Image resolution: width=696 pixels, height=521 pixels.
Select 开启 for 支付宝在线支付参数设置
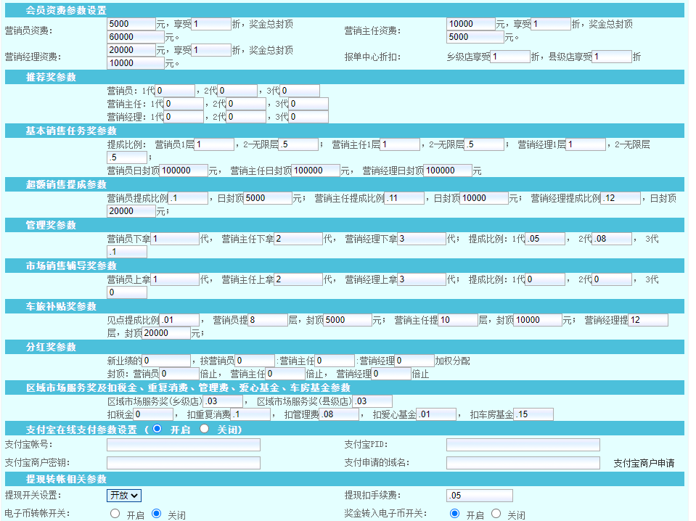(157, 429)
